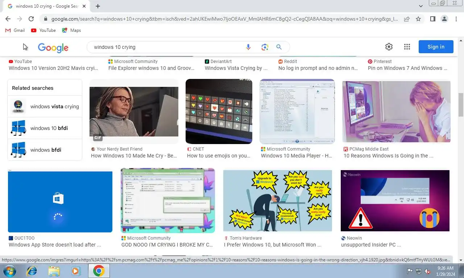This screenshot has height=278, width=464.
Task: Click the browser back arrow
Action: point(8,19)
